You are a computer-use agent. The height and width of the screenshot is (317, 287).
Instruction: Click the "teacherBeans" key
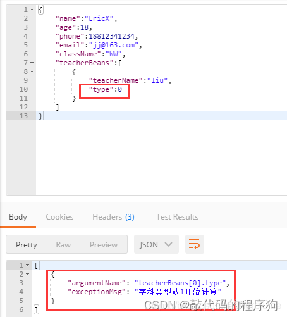pyautogui.click(x=85, y=63)
